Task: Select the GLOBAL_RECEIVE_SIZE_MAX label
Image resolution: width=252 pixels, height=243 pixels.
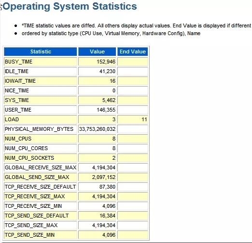Action: (x=41, y=167)
